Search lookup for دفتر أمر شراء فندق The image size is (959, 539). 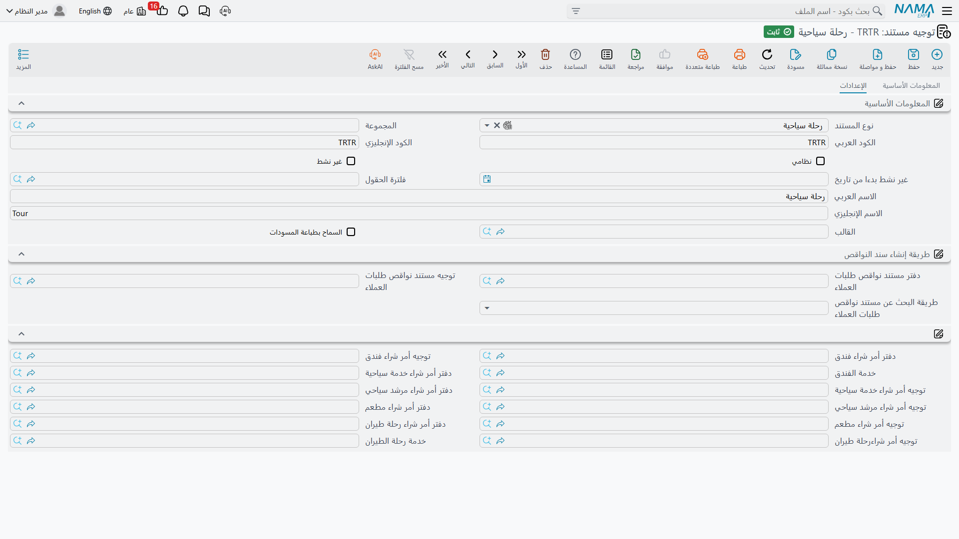tap(487, 356)
